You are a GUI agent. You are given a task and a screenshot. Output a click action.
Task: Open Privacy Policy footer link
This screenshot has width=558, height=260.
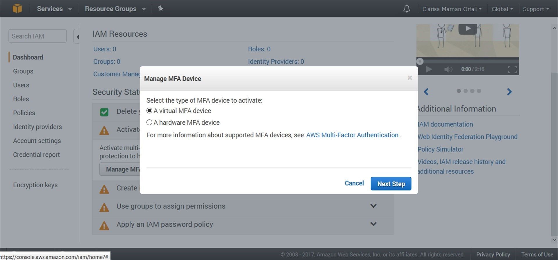pyautogui.click(x=493, y=254)
